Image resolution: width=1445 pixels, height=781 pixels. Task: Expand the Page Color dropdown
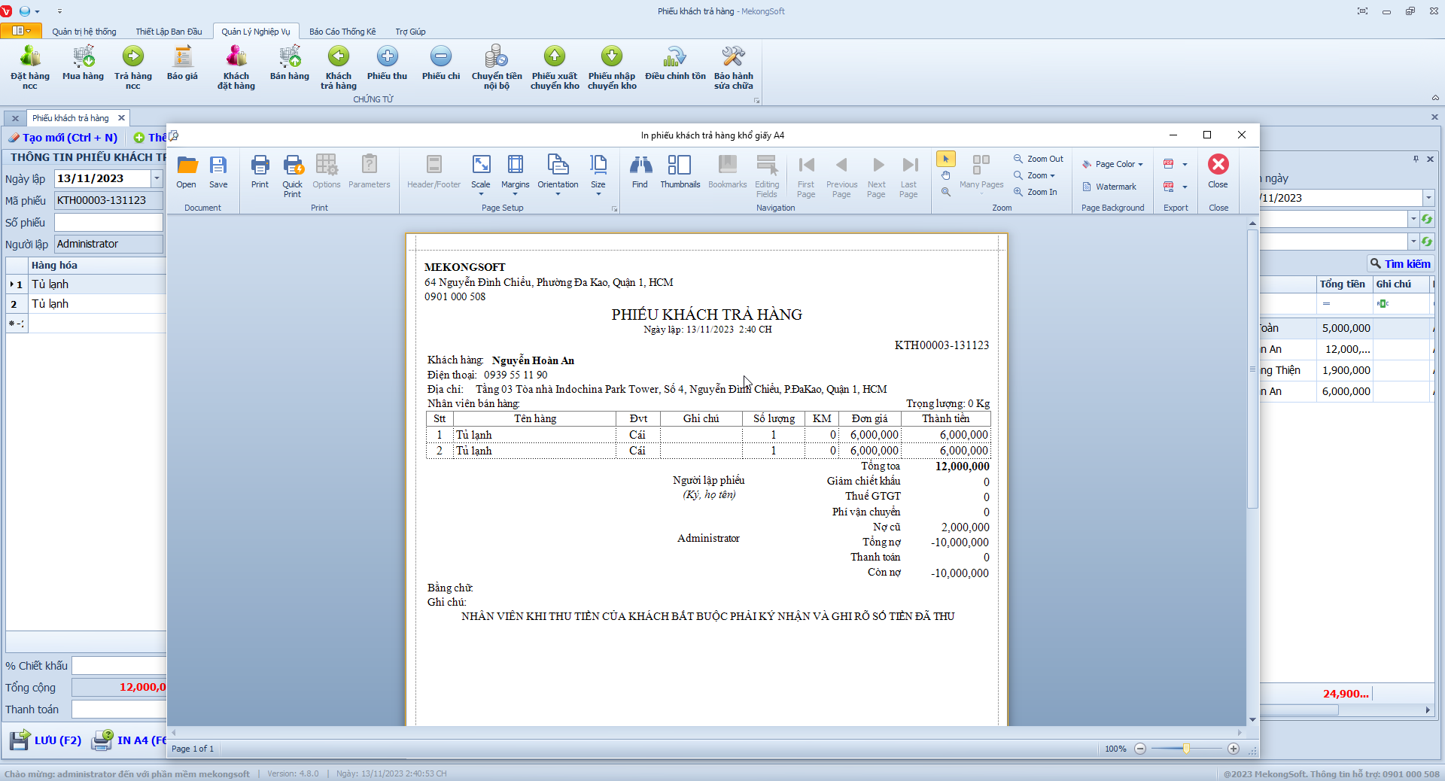tap(1113, 164)
